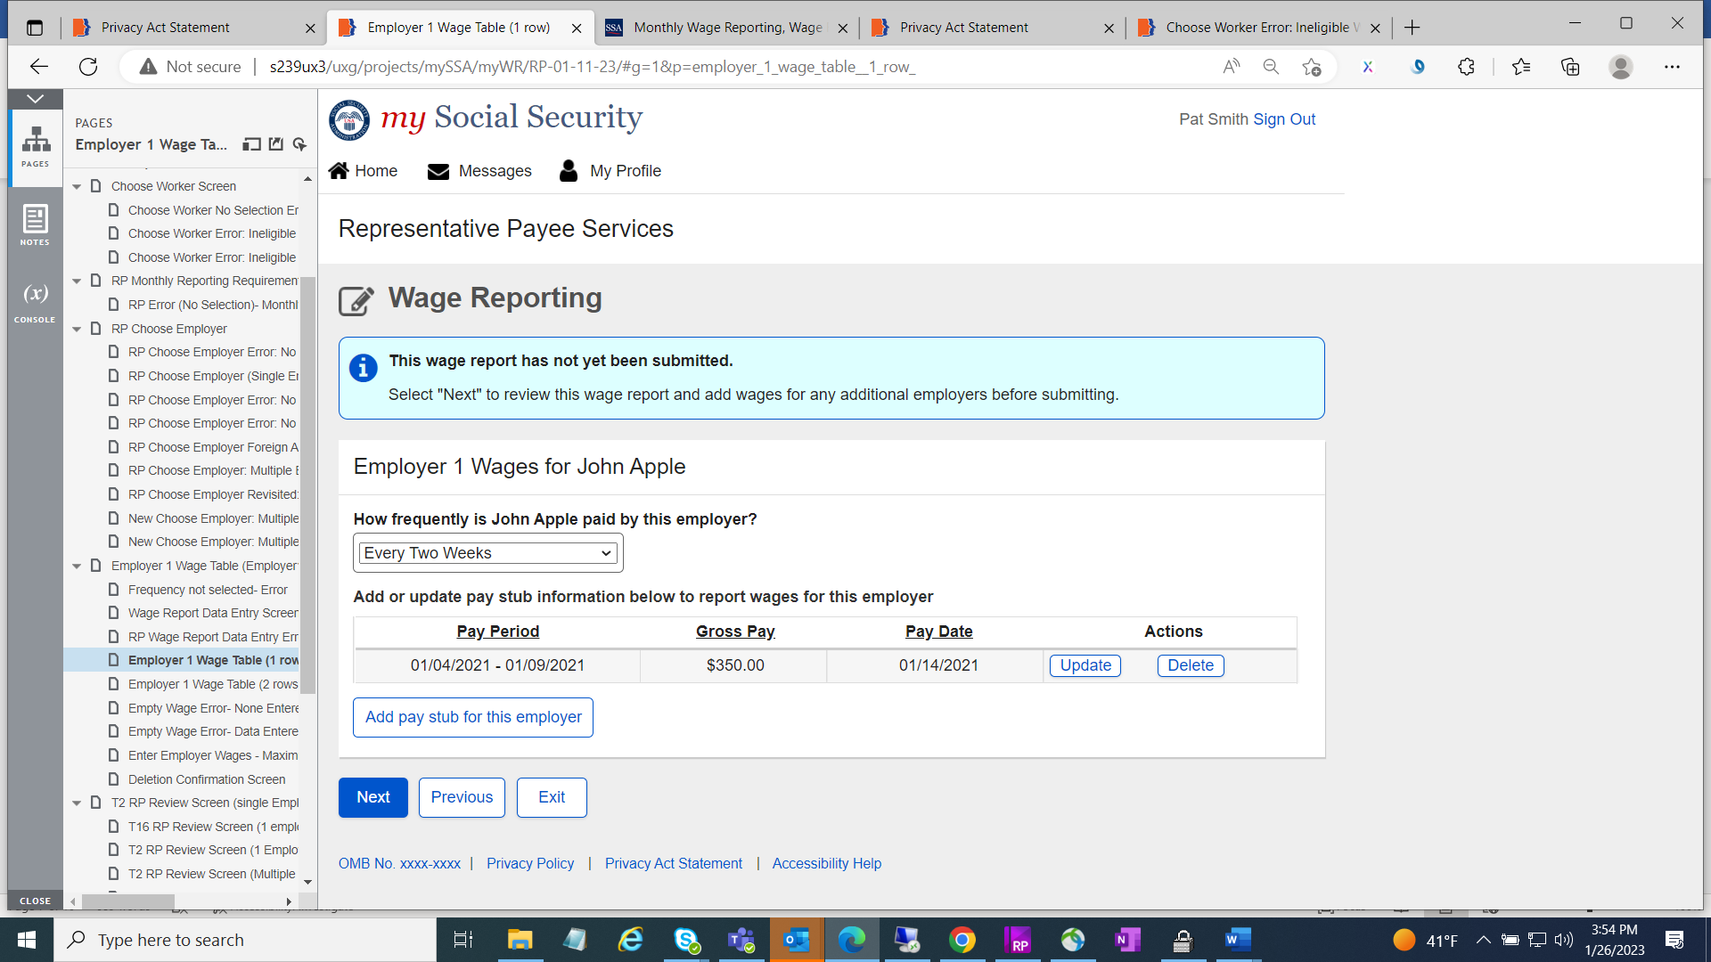Select Employer 1 Wage Table (2 rows) page

pyautogui.click(x=212, y=684)
